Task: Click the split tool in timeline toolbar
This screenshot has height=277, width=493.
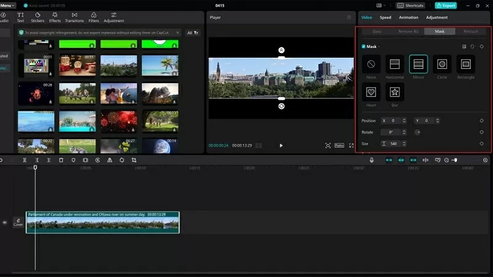Action: [x=25, y=160]
